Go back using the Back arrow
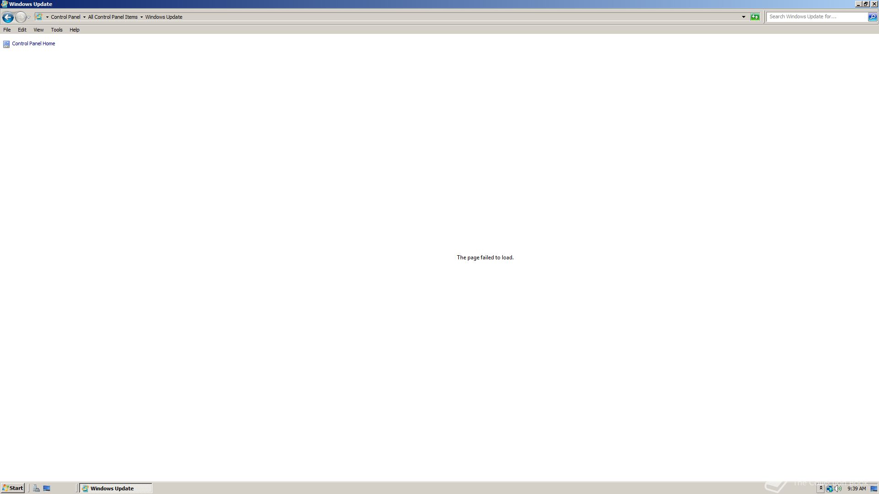The height and width of the screenshot is (494, 879). tap(8, 17)
